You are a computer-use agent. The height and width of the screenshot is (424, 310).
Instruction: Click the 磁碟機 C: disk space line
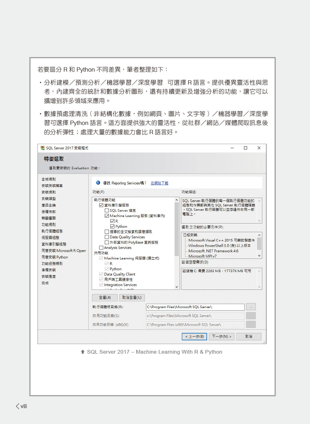pyautogui.click(x=217, y=271)
